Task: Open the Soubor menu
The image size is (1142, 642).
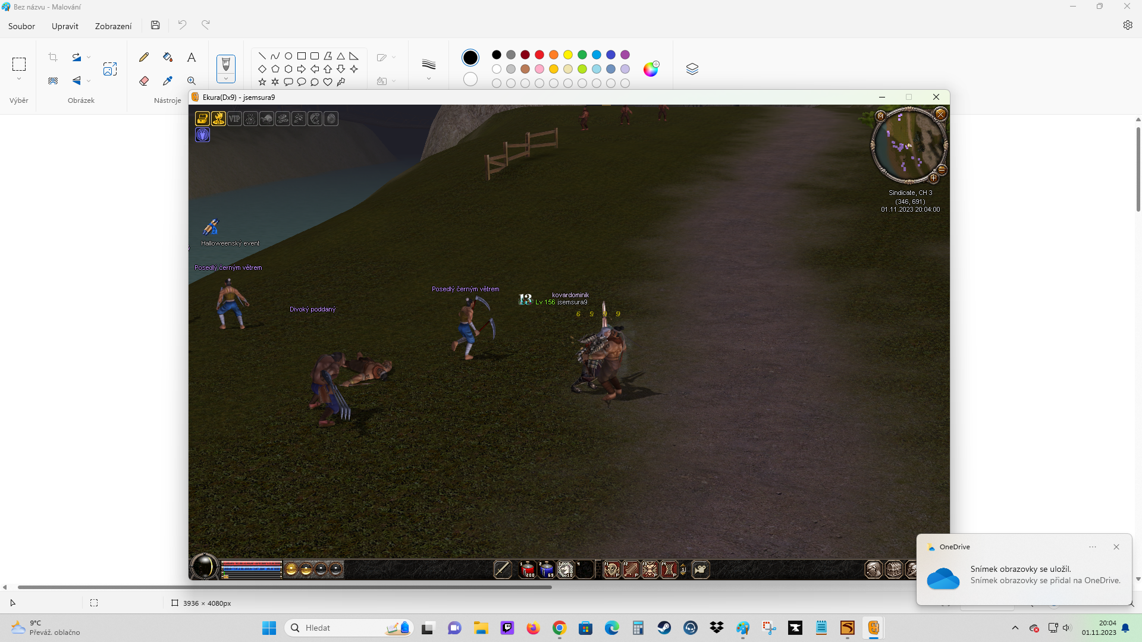Action: 21,26
